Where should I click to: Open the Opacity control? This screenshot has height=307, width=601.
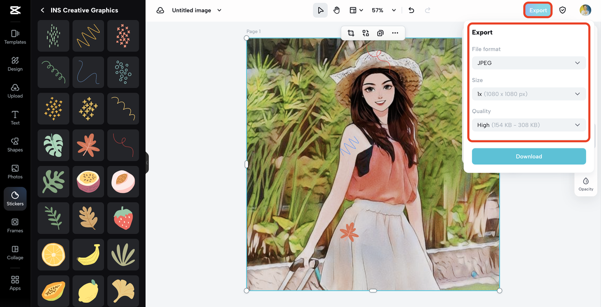586,184
